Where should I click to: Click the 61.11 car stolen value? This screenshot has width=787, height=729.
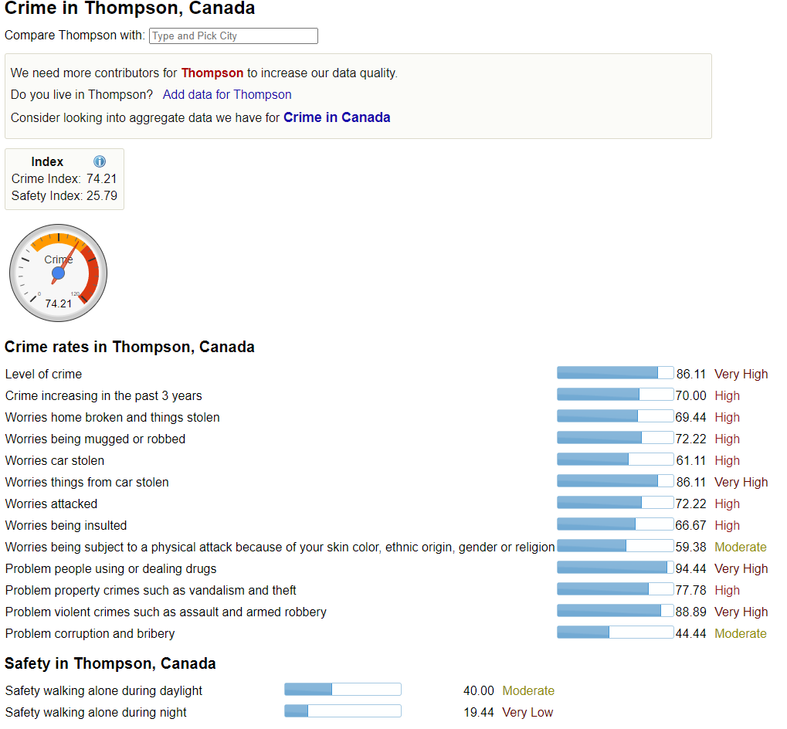click(x=690, y=460)
